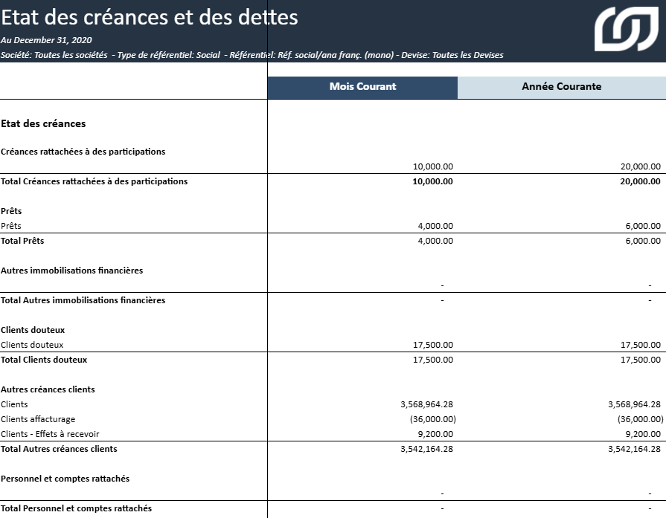Viewport: 666px width, 518px height.
Task: Select the non-bold "Clients douteux" line item label
Action: tap(32, 345)
